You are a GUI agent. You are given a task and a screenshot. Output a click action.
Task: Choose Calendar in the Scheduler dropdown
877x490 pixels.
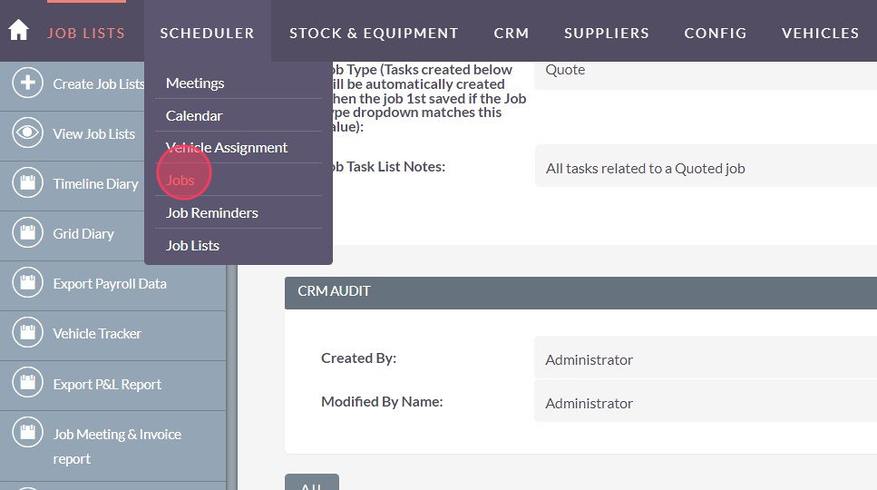tap(194, 115)
